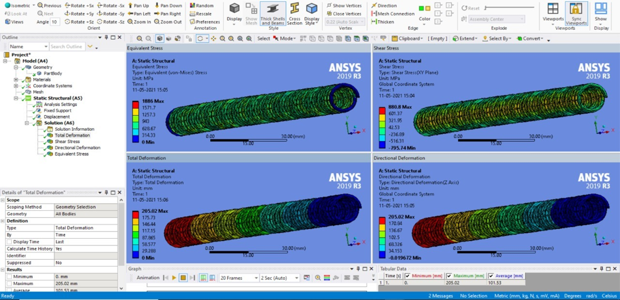Click Previous view
This screenshot has height=300, width=620.
[x=49, y=6]
